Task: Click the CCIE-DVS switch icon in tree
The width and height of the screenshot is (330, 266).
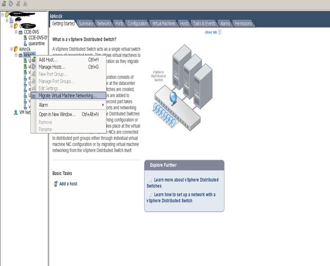Action: pyautogui.click(x=21, y=32)
